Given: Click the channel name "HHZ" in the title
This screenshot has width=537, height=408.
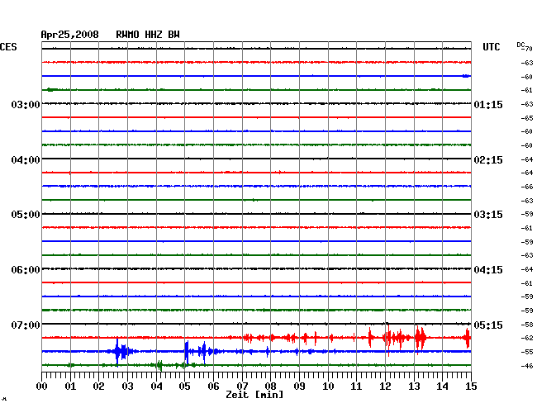Looking at the screenshot, I should coord(154,35).
